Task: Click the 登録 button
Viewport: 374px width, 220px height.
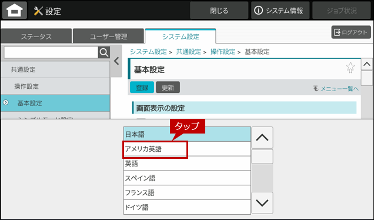Action: (x=142, y=87)
